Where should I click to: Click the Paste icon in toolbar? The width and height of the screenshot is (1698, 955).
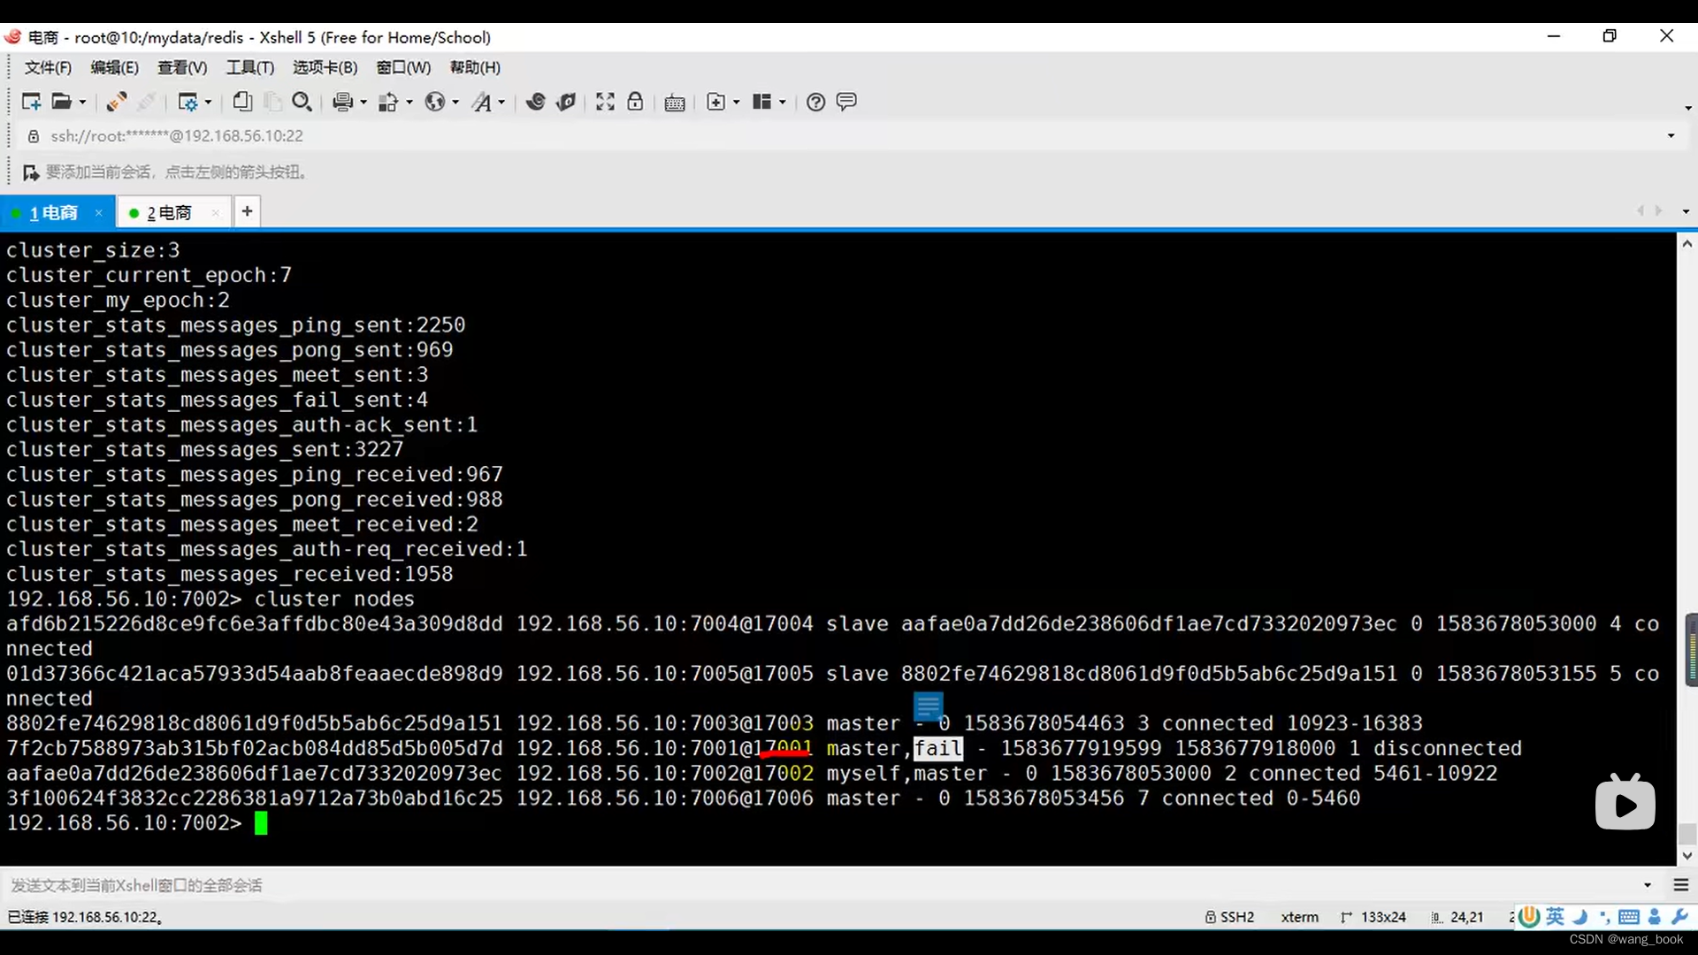272,102
